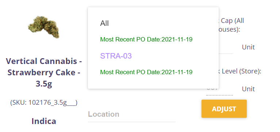
Task: Click the Unit label beside Stock Level field
Action: (248, 89)
